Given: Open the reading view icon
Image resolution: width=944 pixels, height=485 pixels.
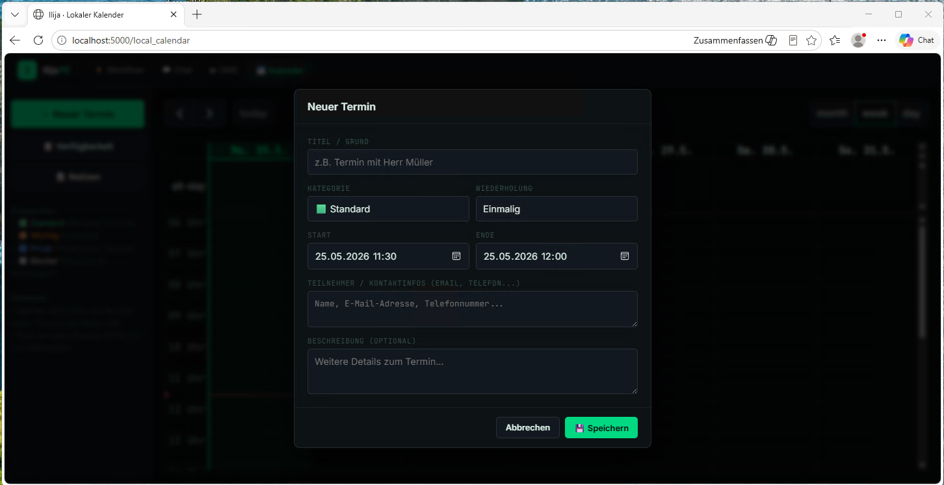Looking at the screenshot, I should [x=793, y=40].
